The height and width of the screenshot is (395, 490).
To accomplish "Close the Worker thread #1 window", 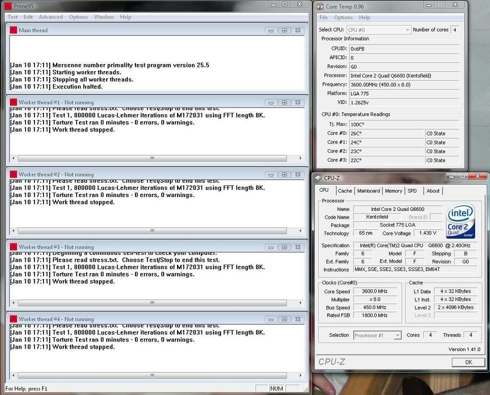I will coord(298,102).
